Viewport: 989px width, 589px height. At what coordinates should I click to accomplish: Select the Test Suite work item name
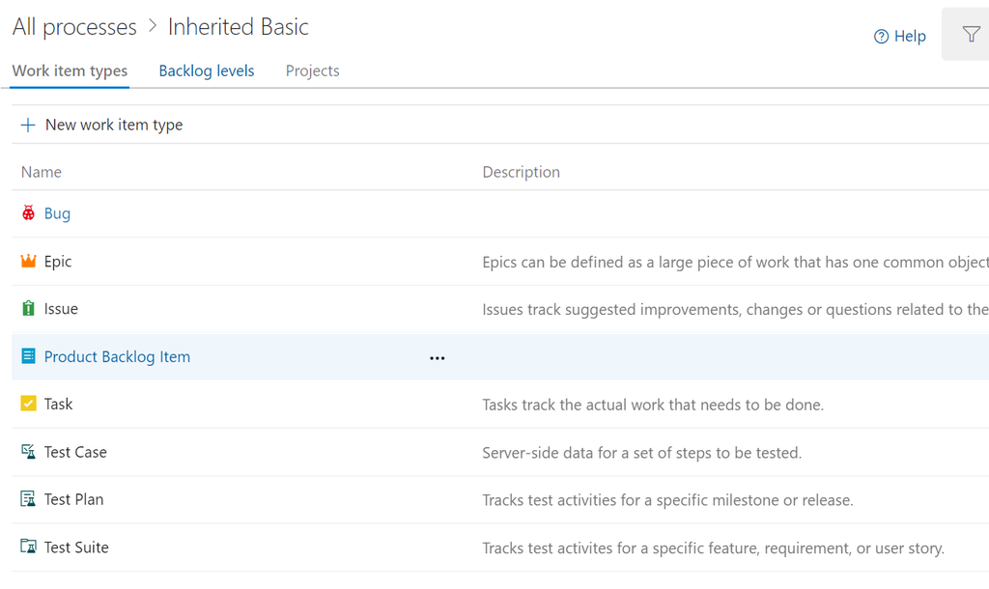76,547
